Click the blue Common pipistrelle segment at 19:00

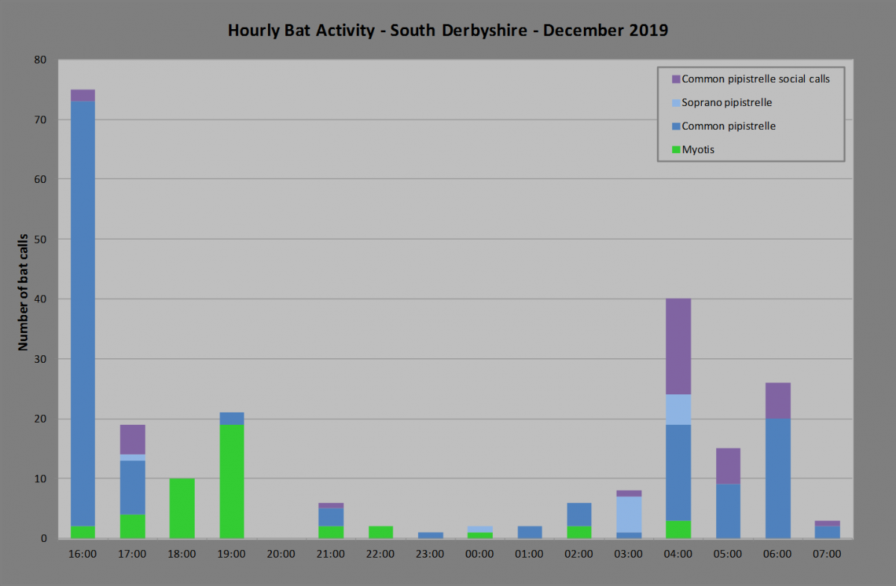(x=231, y=419)
